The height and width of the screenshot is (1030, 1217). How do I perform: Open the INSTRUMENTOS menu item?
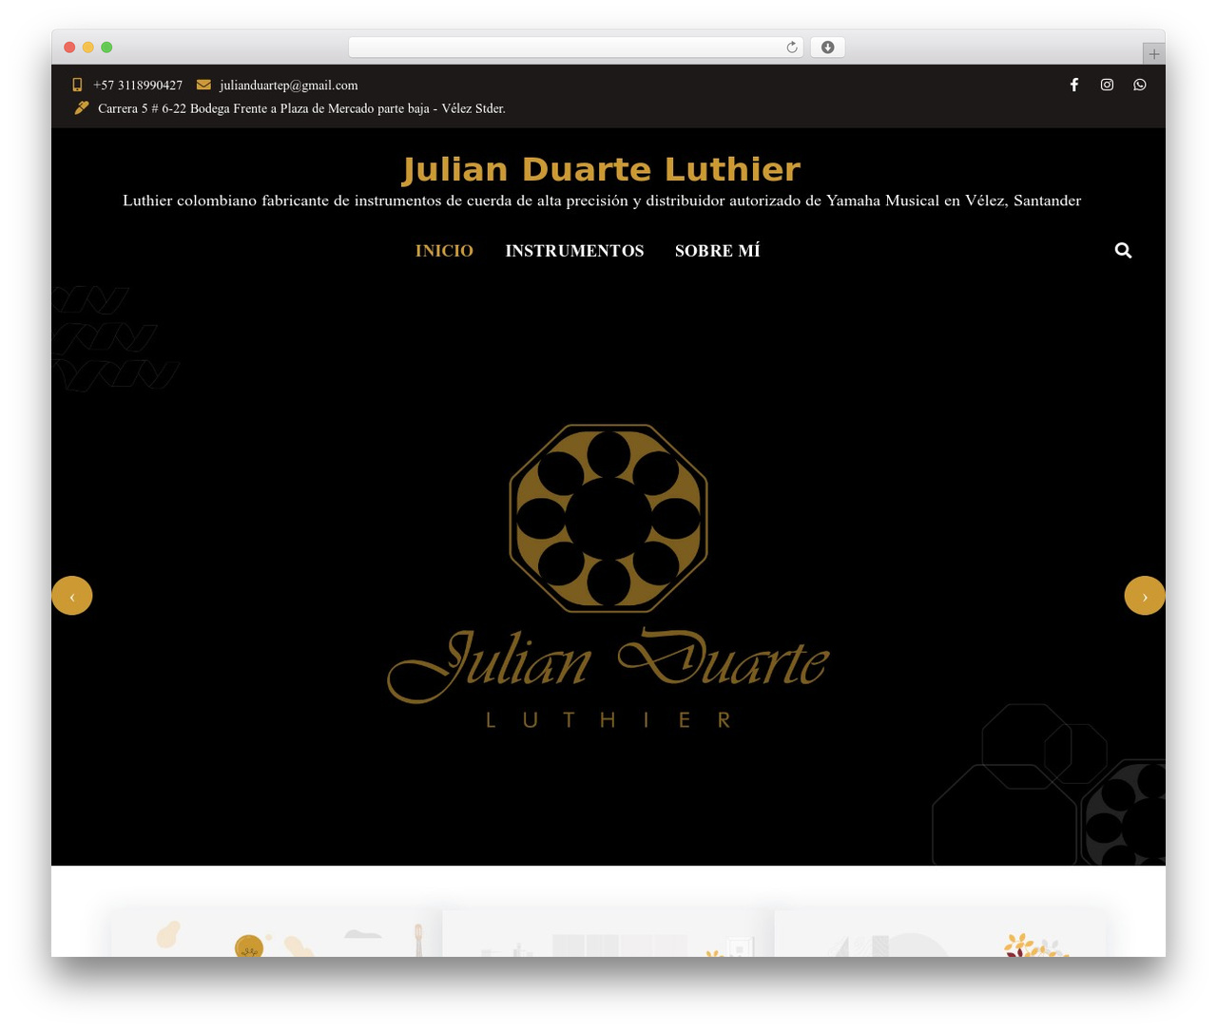[x=574, y=251]
